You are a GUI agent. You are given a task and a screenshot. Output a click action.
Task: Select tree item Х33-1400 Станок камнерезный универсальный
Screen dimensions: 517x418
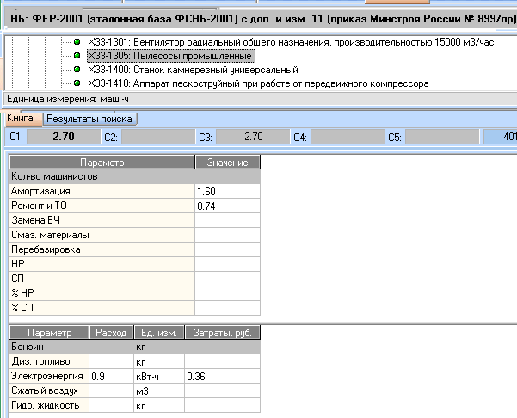coord(193,70)
